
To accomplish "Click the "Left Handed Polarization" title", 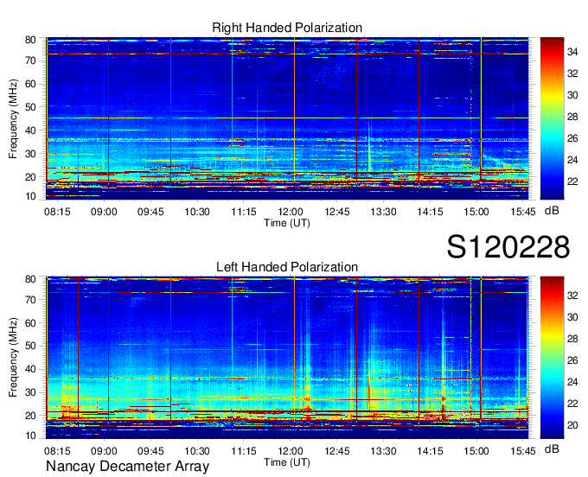I will [287, 267].
